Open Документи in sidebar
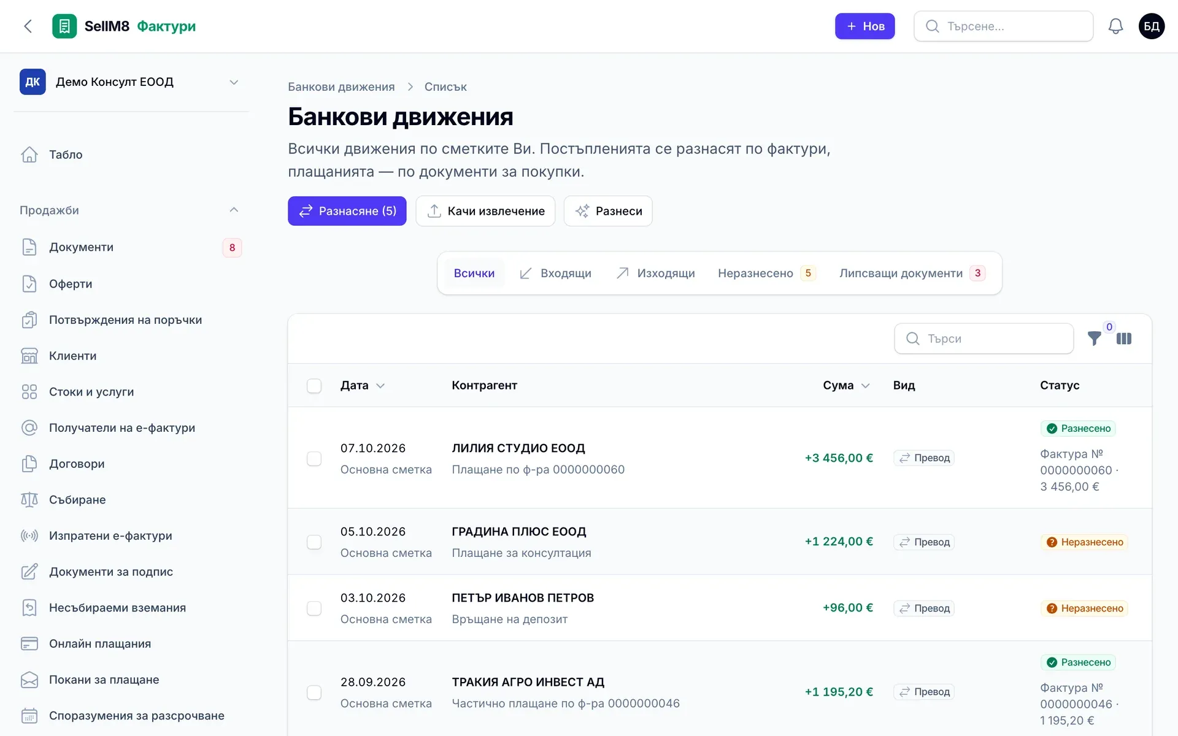Image resolution: width=1178 pixels, height=736 pixels. (131, 247)
